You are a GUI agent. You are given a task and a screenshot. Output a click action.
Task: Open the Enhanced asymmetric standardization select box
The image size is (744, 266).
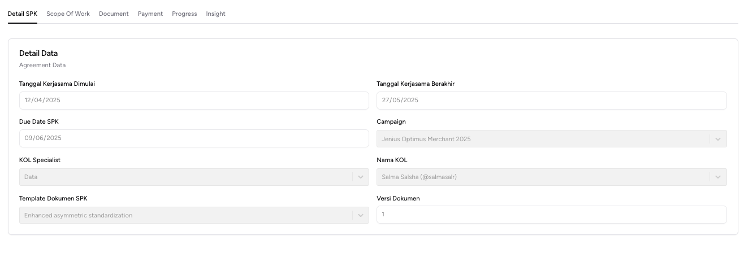pos(185,215)
